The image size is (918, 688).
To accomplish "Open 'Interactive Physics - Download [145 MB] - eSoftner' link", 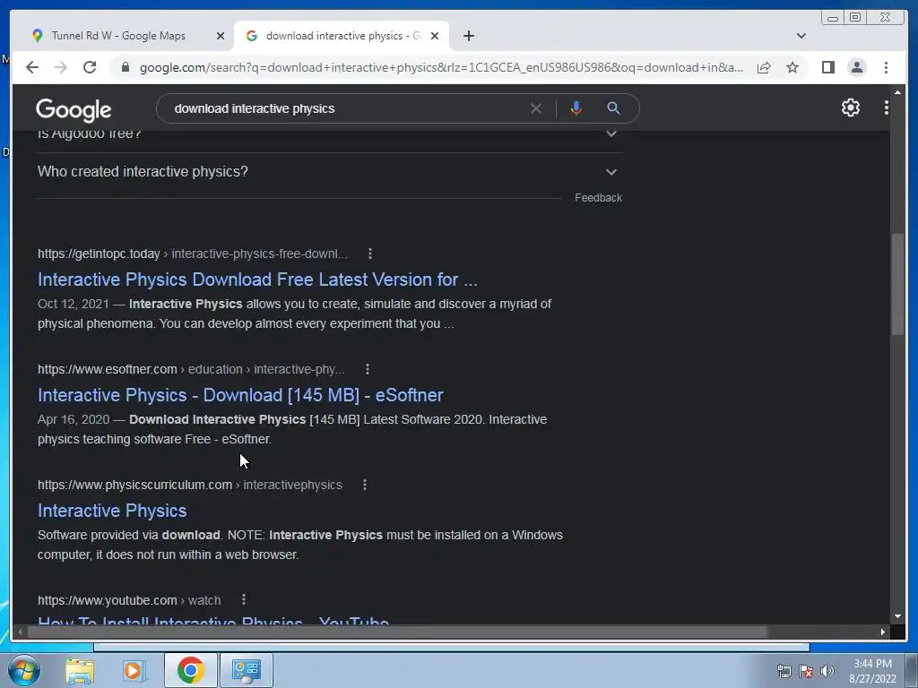I will tap(240, 395).
